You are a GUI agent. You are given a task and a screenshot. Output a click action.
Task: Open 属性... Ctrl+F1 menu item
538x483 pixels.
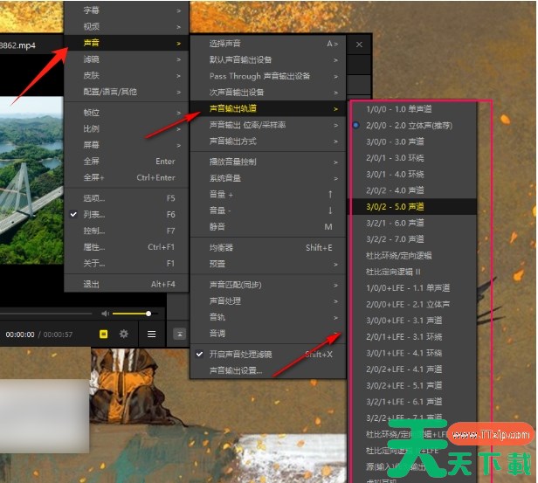(127, 247)
